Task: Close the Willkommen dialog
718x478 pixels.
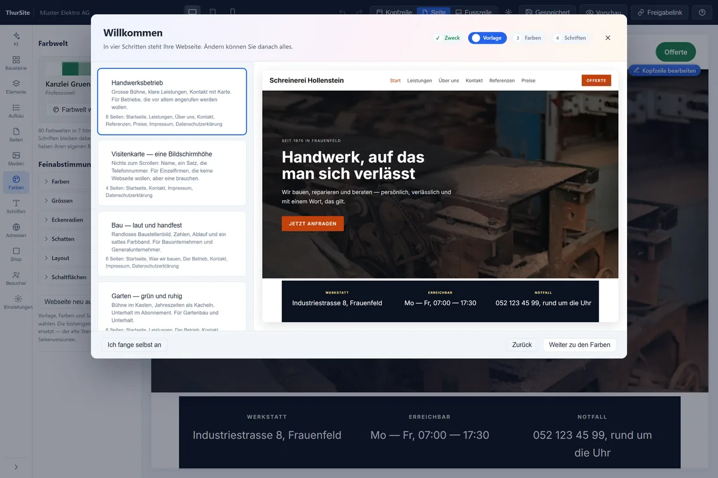Action: coord(608,38)
